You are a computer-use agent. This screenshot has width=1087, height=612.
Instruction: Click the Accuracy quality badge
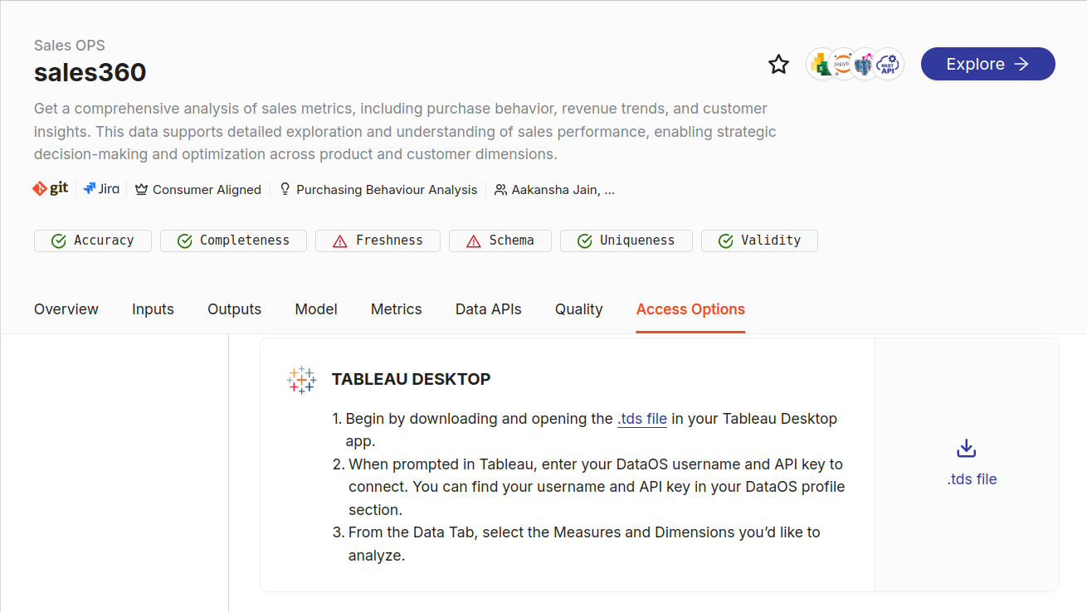(x=93, y=240)
